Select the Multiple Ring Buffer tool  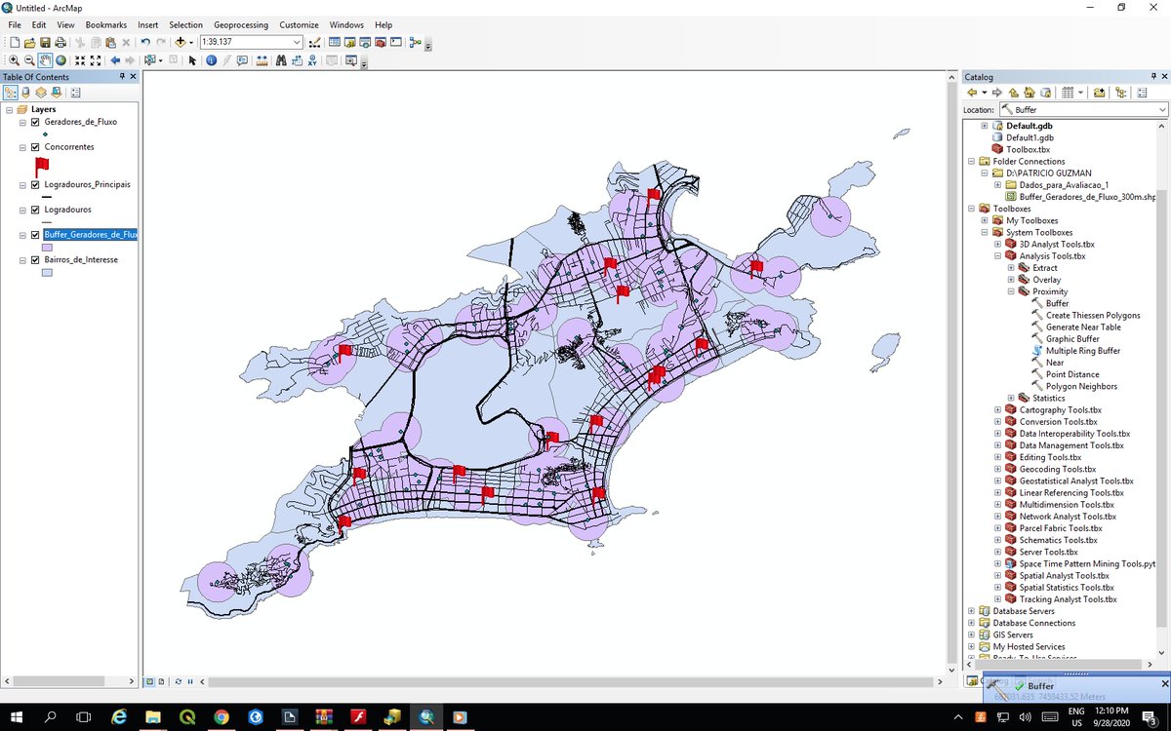[1083, 351]
